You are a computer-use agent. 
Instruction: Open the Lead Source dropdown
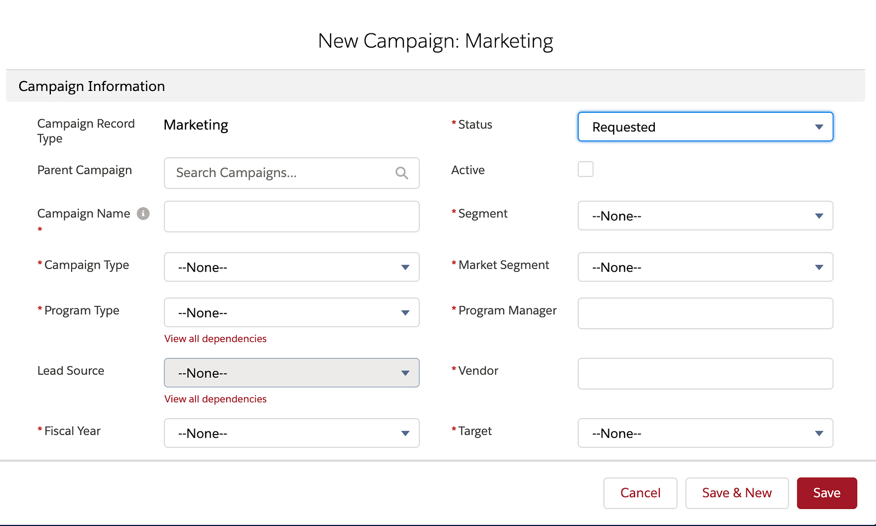(291, 373)
